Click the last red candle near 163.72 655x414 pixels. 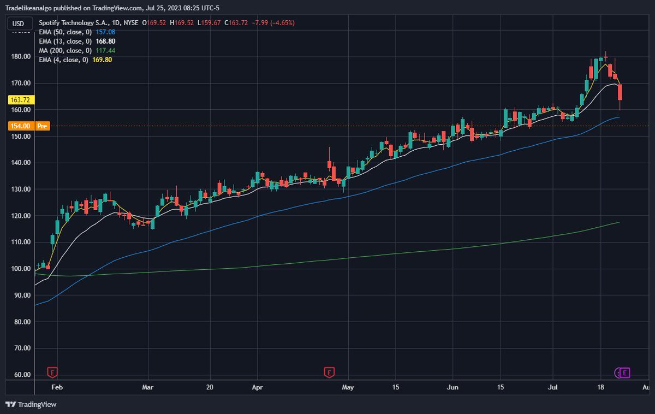click(x=620, y=93)
